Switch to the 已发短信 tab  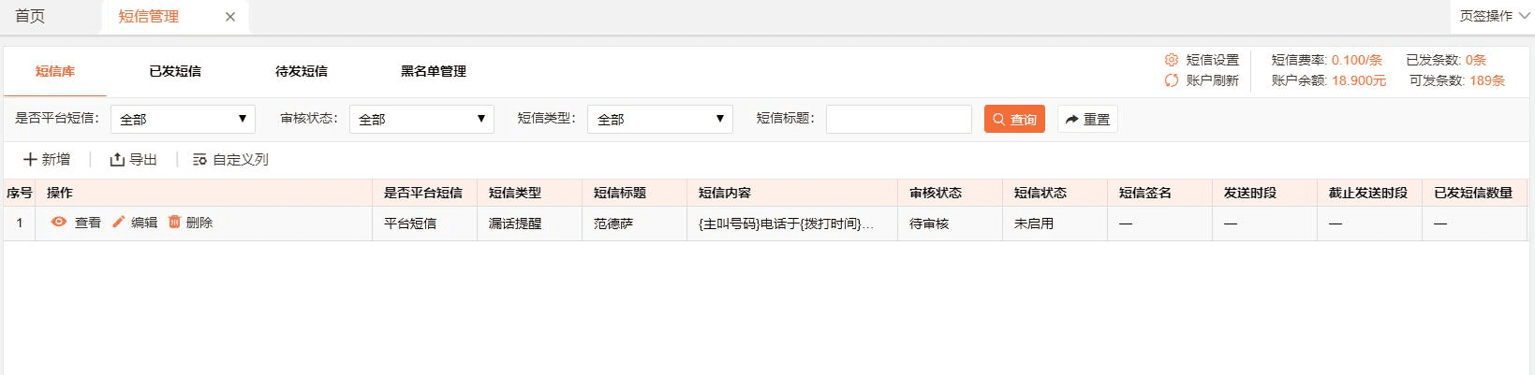pyautogui.click(x=175, y=71)
